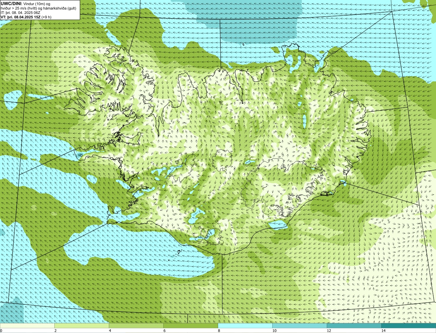This screenshot has height=333, width=436.
Task: Click the '8' label on the scale
Action: (x=219, y=331)
